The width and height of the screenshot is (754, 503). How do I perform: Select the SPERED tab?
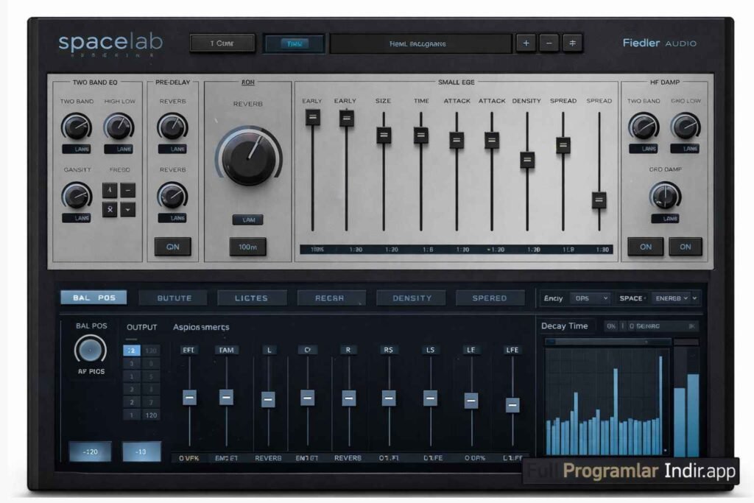490,298
